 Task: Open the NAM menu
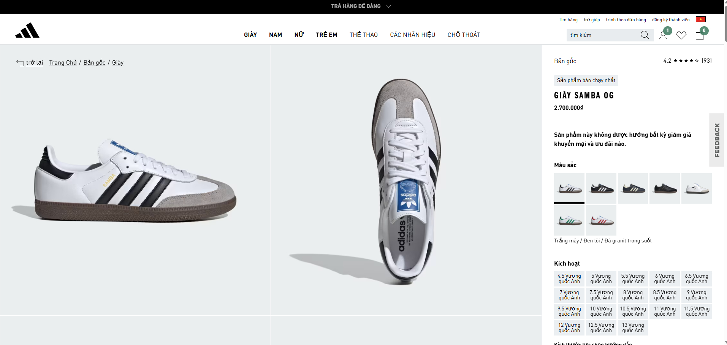pos(276,35)
